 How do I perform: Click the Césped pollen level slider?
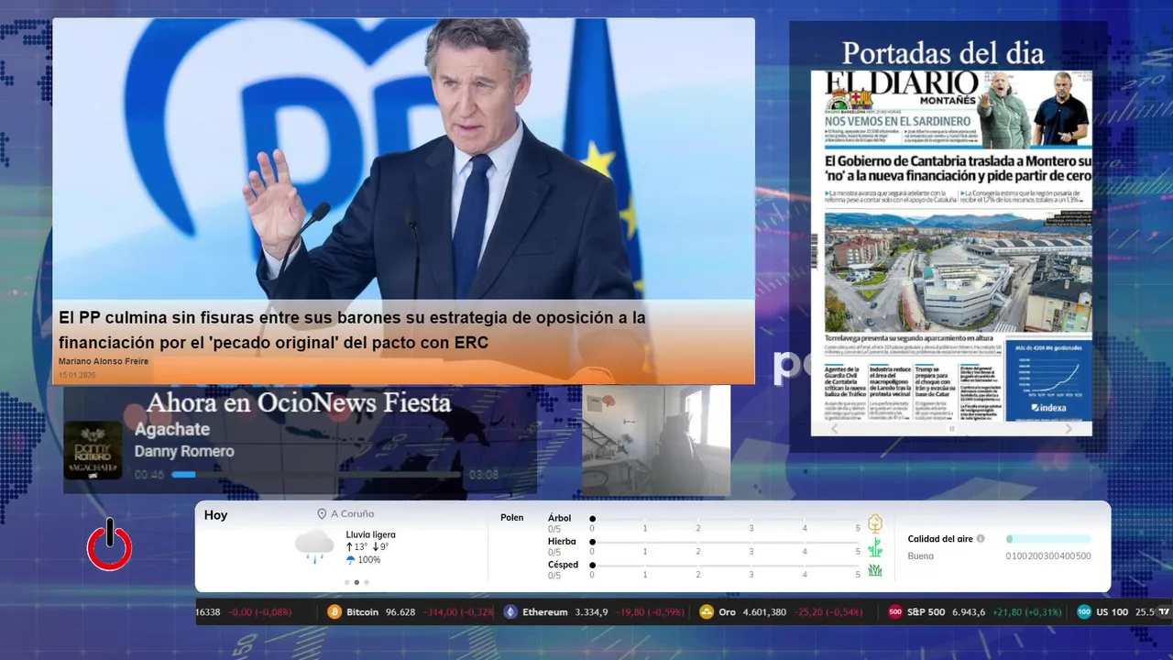[x=725, y=566]
